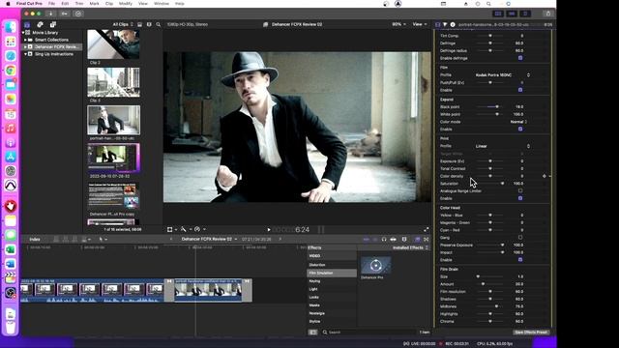Toggle timeline snapping icon

[404, 239]
